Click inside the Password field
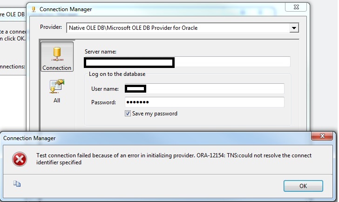 coord(204,102)
